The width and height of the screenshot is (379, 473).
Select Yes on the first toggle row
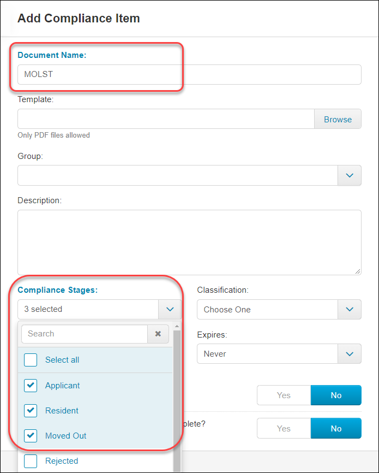(284, 395)
